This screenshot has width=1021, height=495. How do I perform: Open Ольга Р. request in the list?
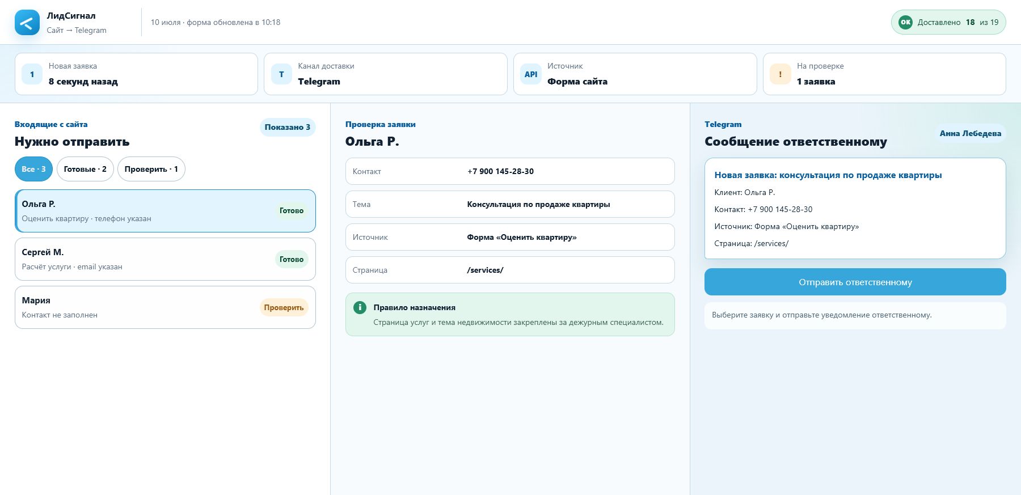(165, 211)
